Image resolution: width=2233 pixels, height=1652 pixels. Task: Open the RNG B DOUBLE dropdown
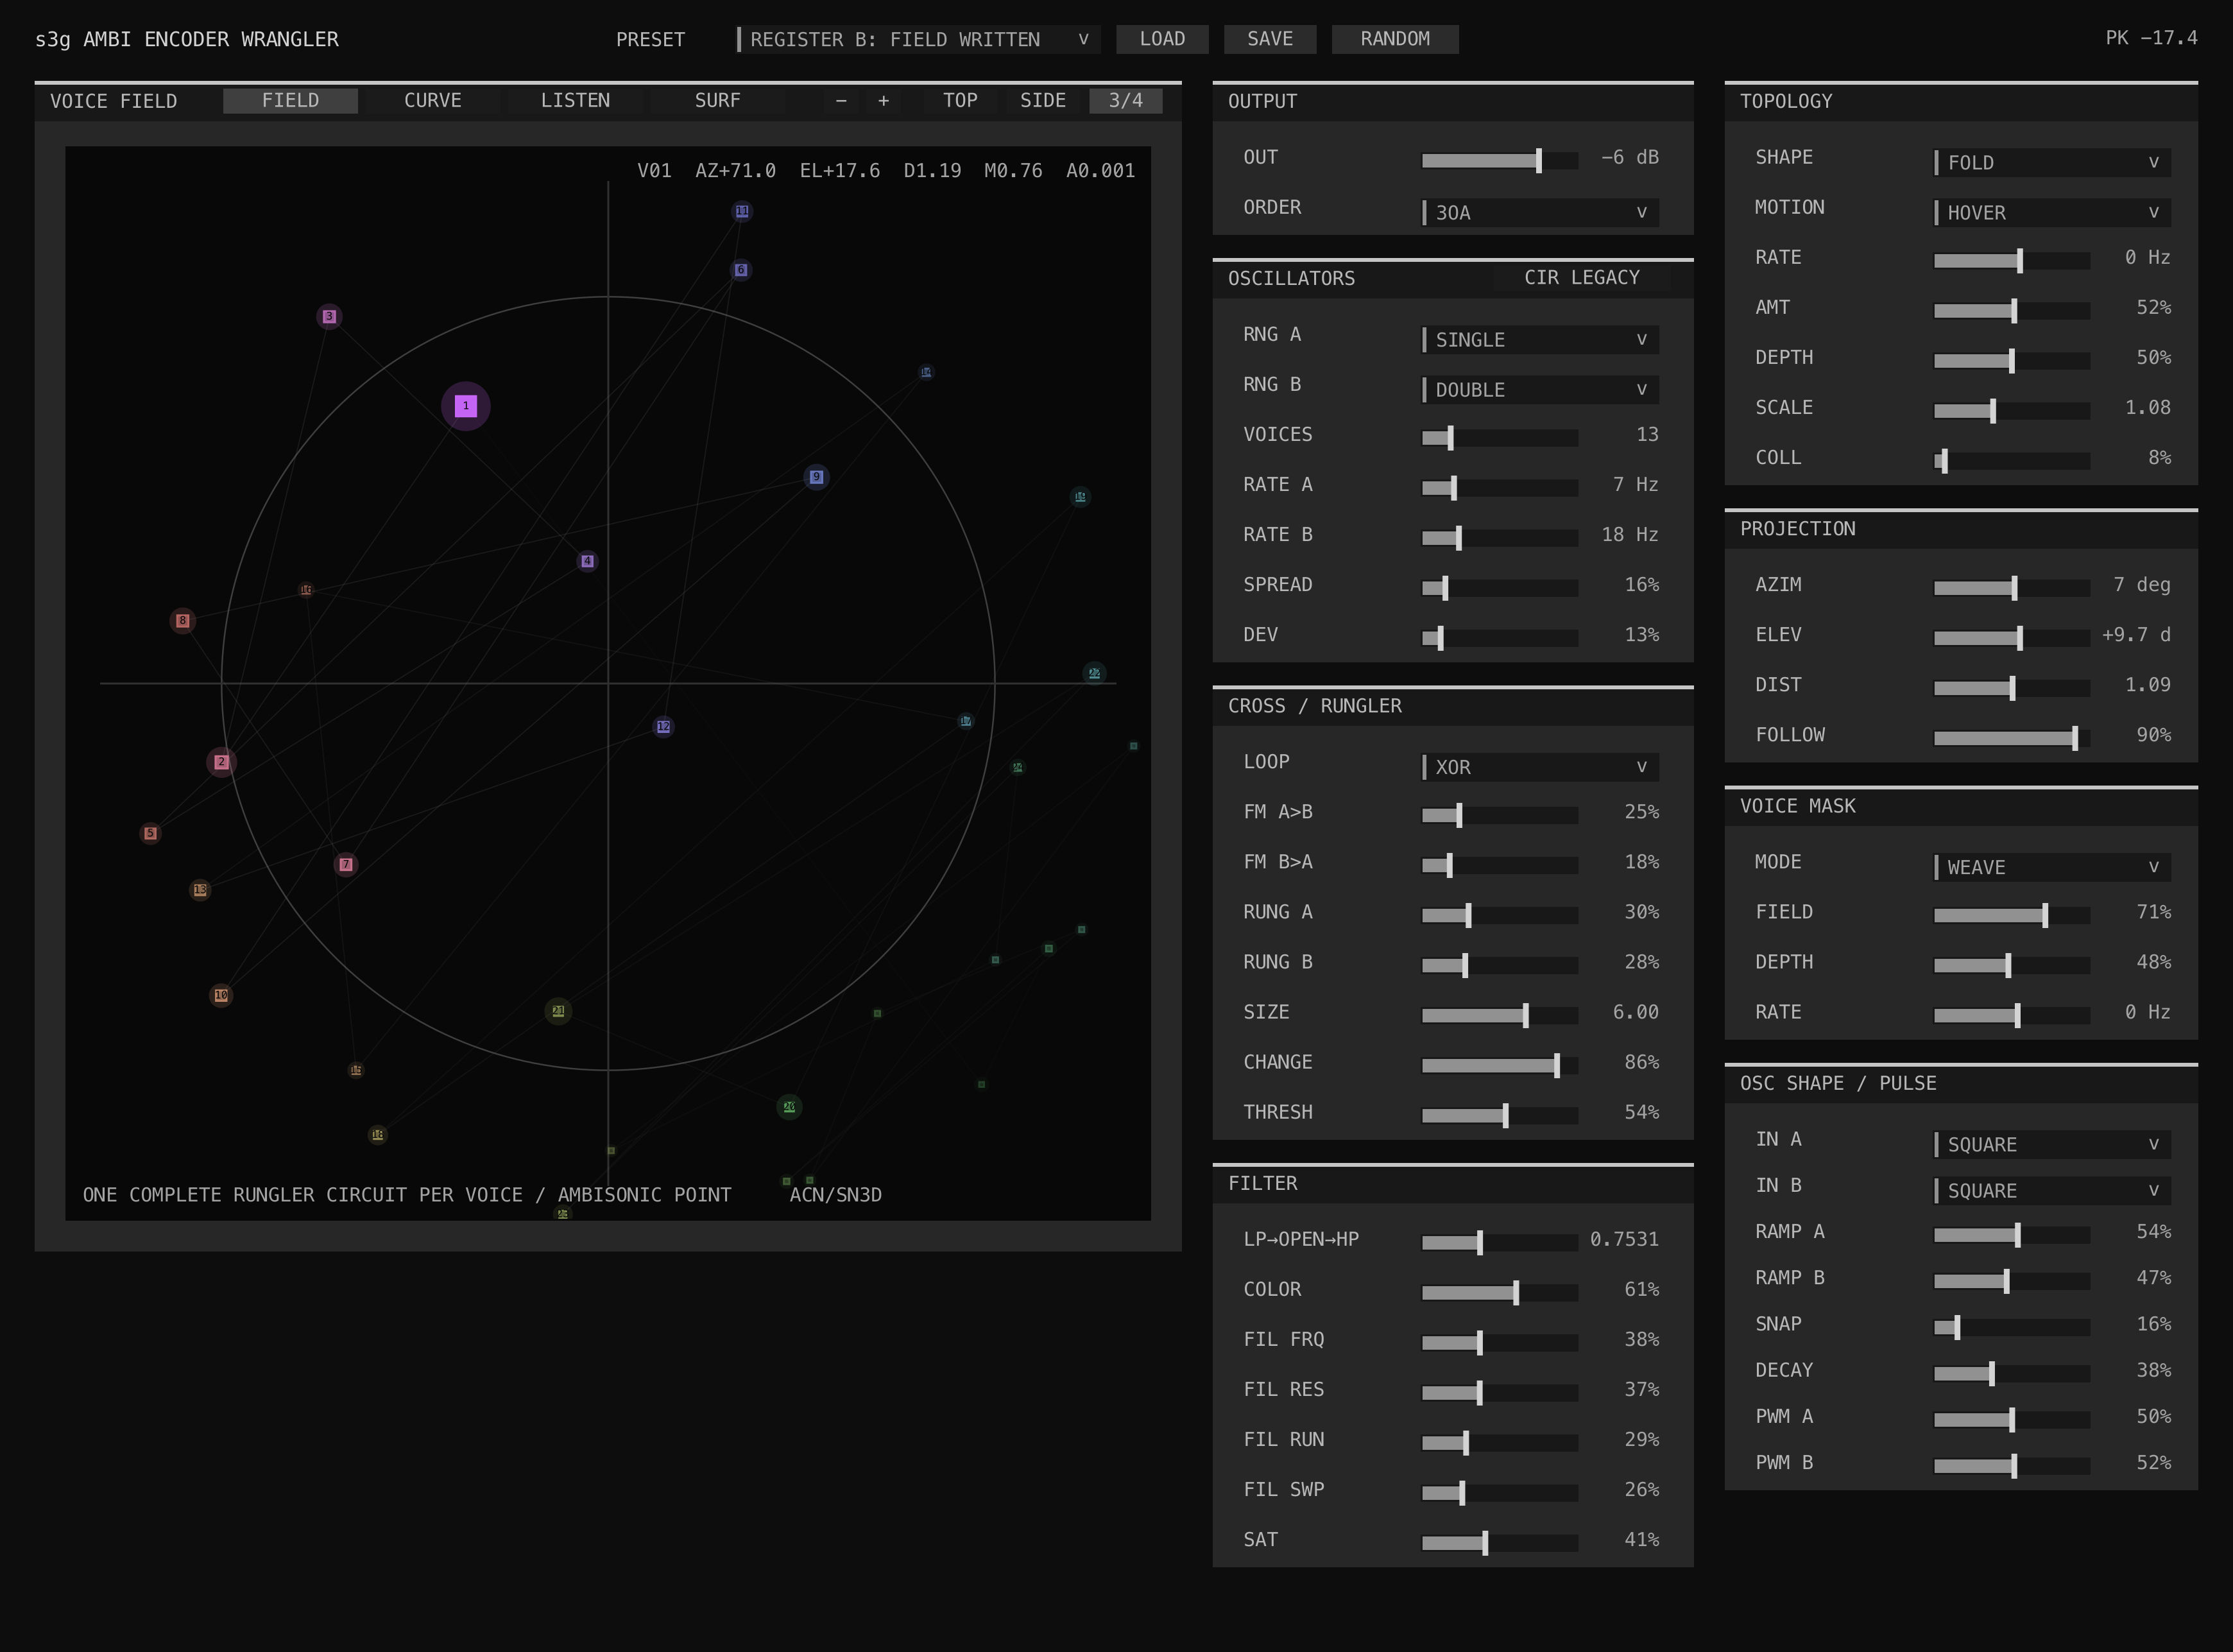[1540, 389]
